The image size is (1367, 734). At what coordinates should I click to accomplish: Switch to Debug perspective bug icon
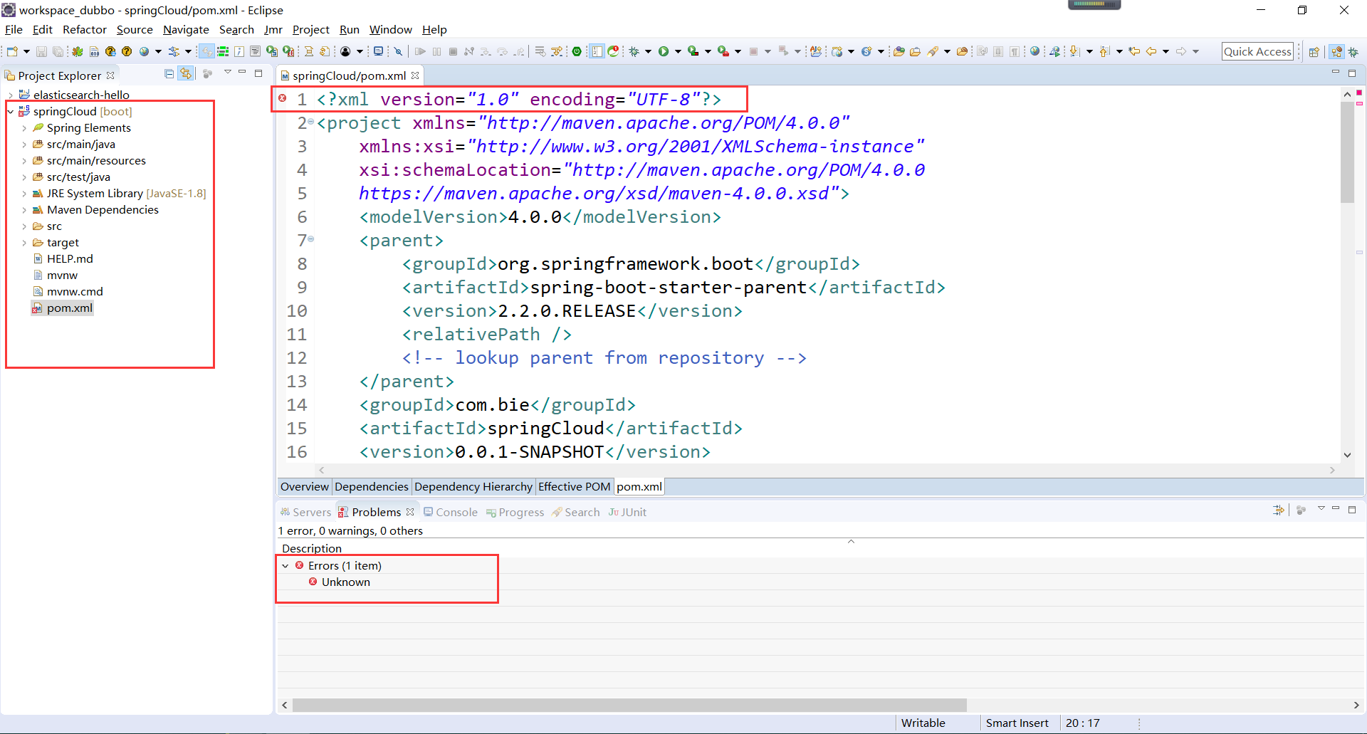(1353, 51)
